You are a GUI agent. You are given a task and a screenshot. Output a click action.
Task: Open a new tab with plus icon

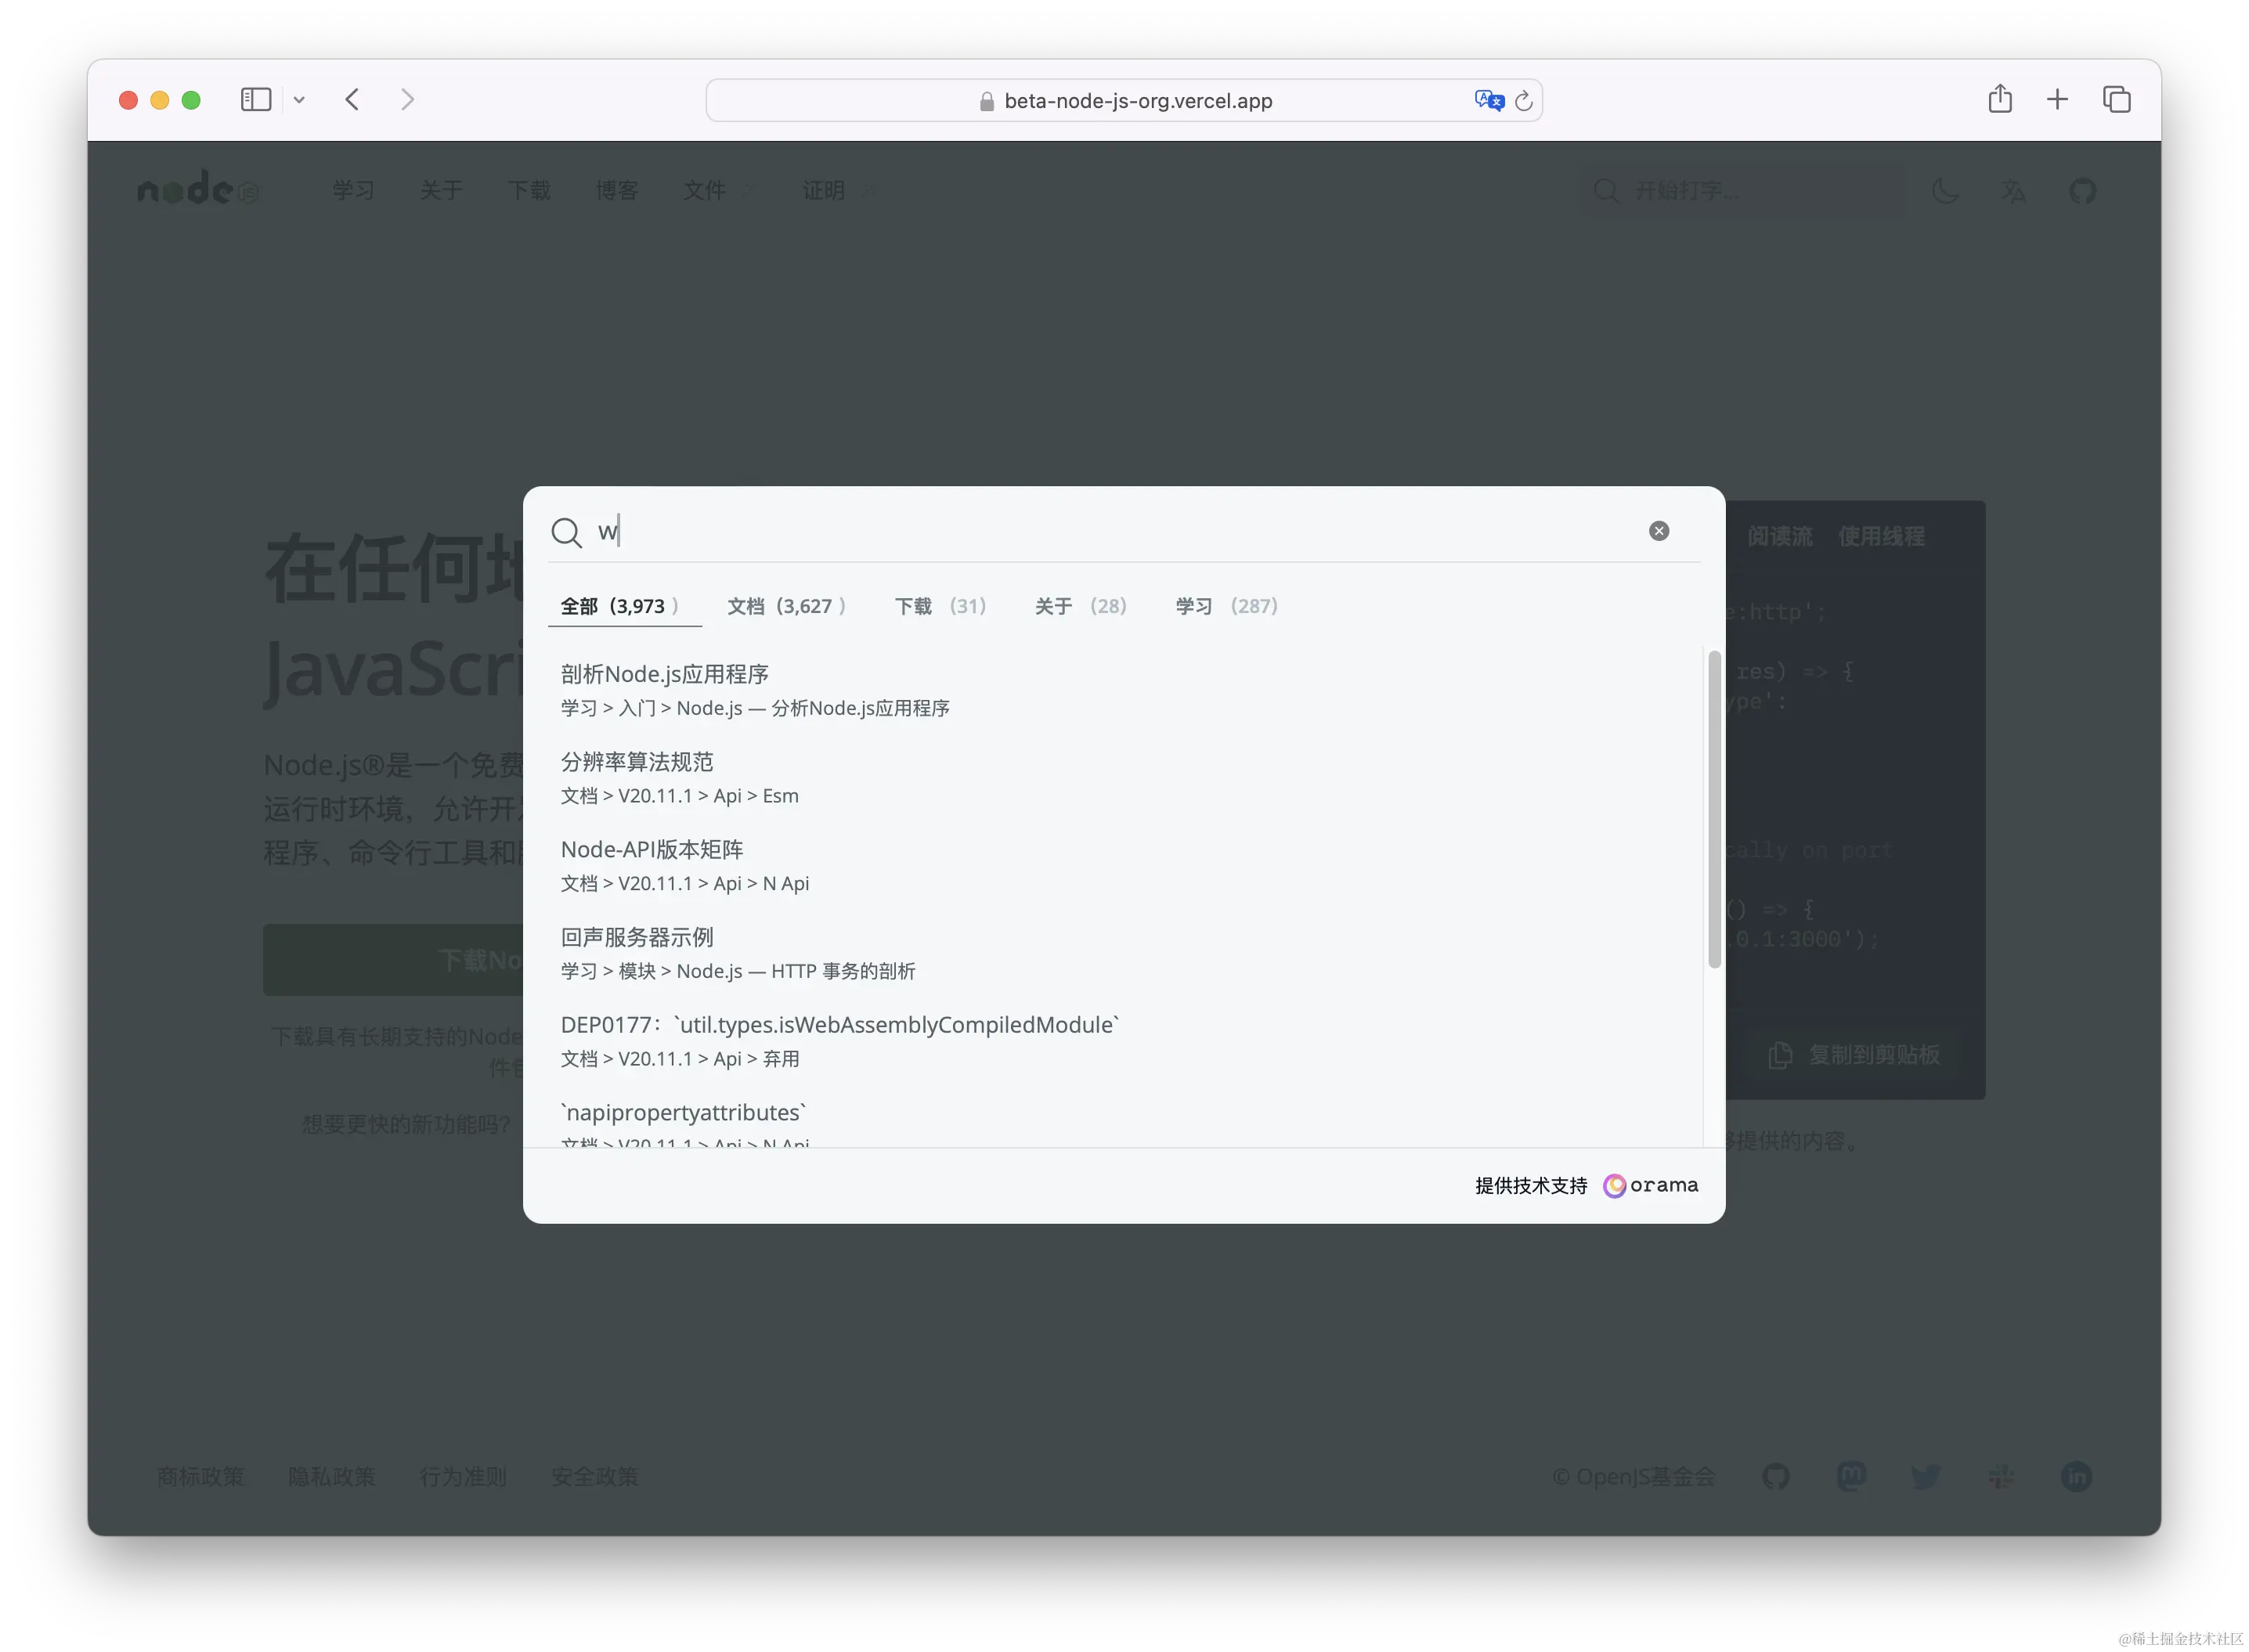coord(2057,100)
